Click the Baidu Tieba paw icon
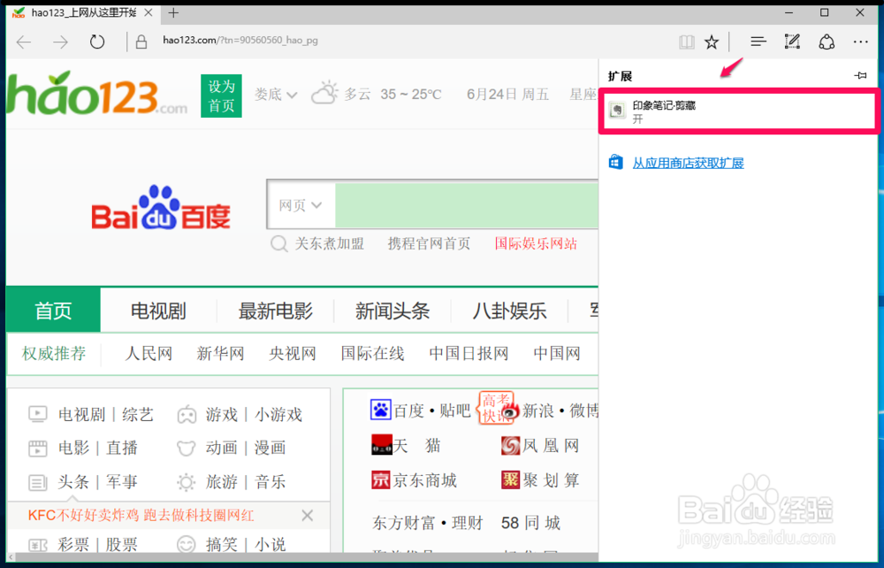The image size is (884, 568). [380, 410]
